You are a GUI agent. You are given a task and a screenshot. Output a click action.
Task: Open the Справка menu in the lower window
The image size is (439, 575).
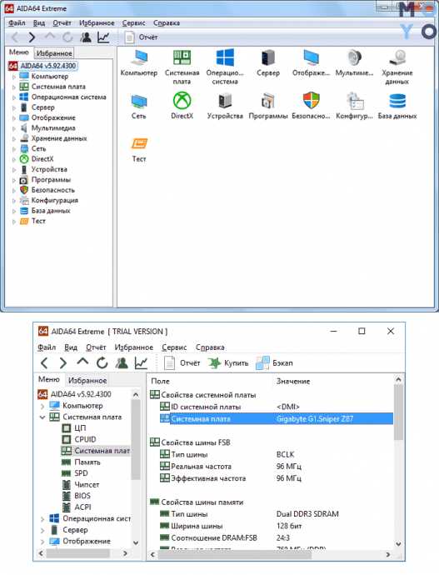pos(210,347)
